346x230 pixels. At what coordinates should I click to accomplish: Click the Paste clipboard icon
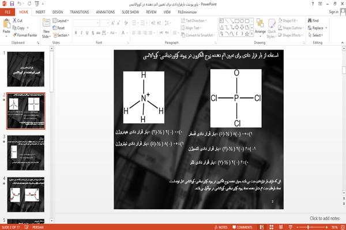[6, 24]
